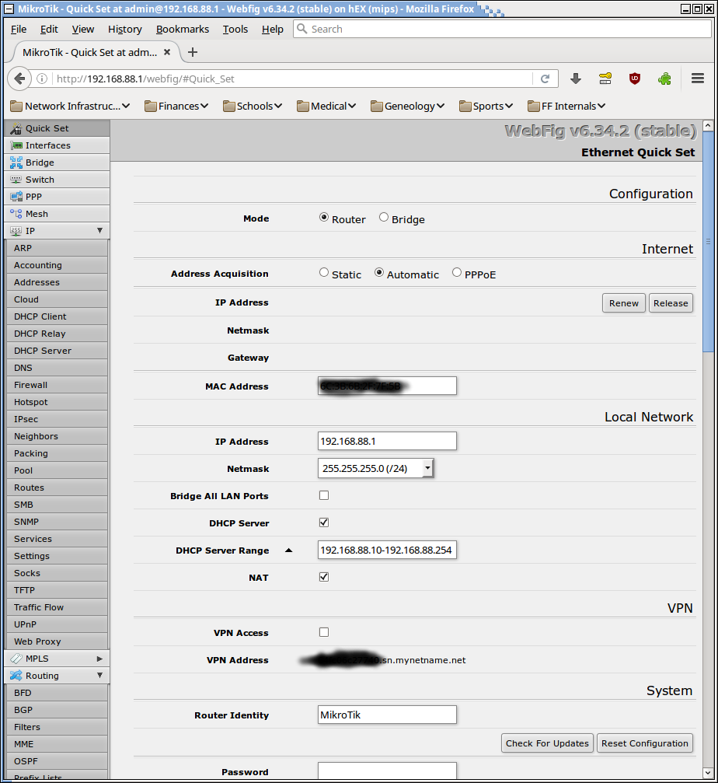Viewport: 718px width, 783px height.
Task: Click the uBlock shield toolbar icon
Action: click(x=635, y=79)
